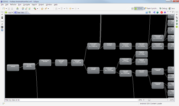This screenshot has width=179, height=106.
Task: Switch to the LogCat tab
Action: tap(9, 13)
